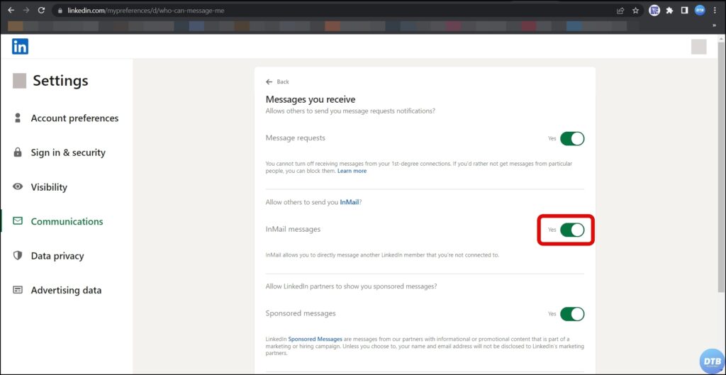Image resolution: width=726 pixels, height=375 pixels.
Task: Select the Communications section
Action: (66, 221)
